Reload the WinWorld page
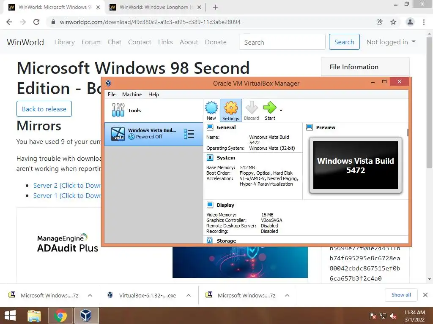Image resolution: width=433 pixels, height=324 pixels. (36, 22)
